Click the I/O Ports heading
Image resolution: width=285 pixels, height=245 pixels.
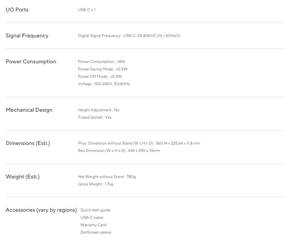point(17,10)
